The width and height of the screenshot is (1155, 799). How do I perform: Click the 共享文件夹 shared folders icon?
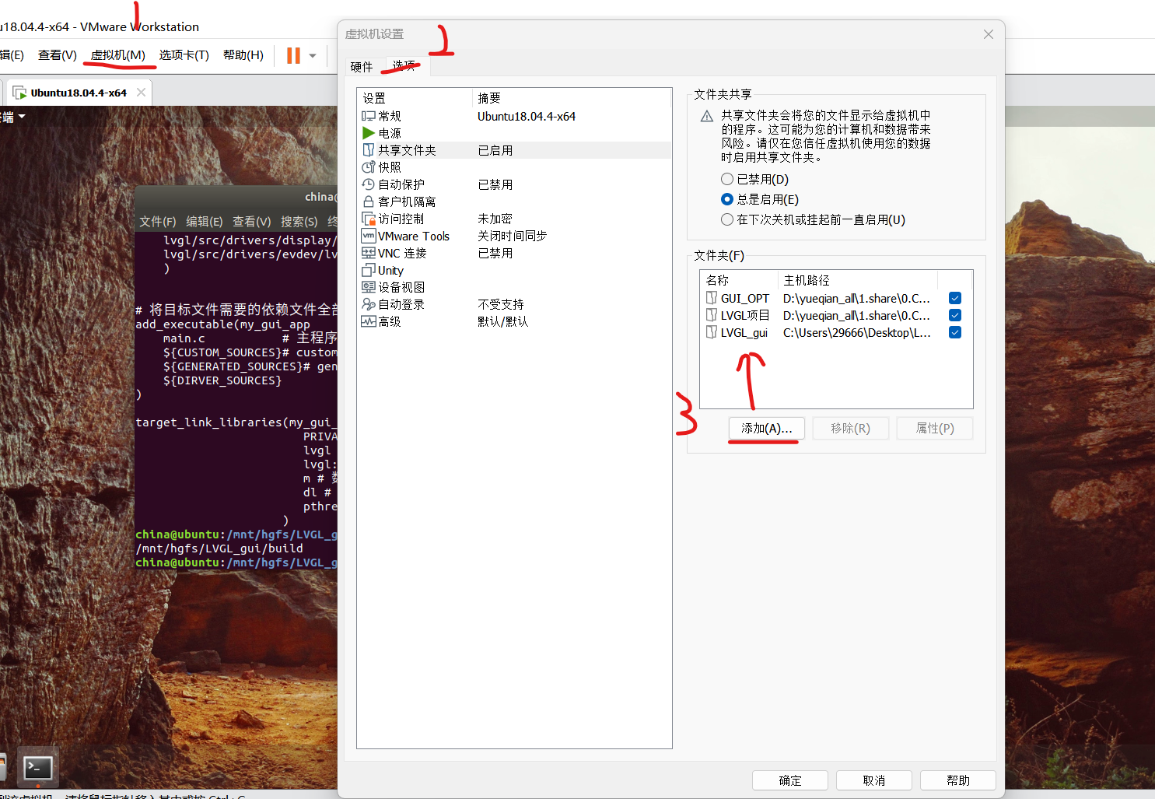[369, 150]
